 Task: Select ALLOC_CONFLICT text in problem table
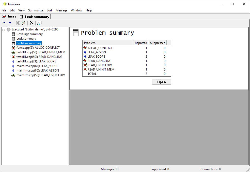coord(100,48)
